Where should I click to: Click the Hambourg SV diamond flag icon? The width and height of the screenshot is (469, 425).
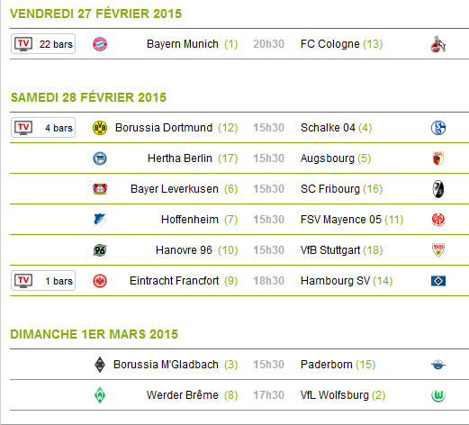438,281
